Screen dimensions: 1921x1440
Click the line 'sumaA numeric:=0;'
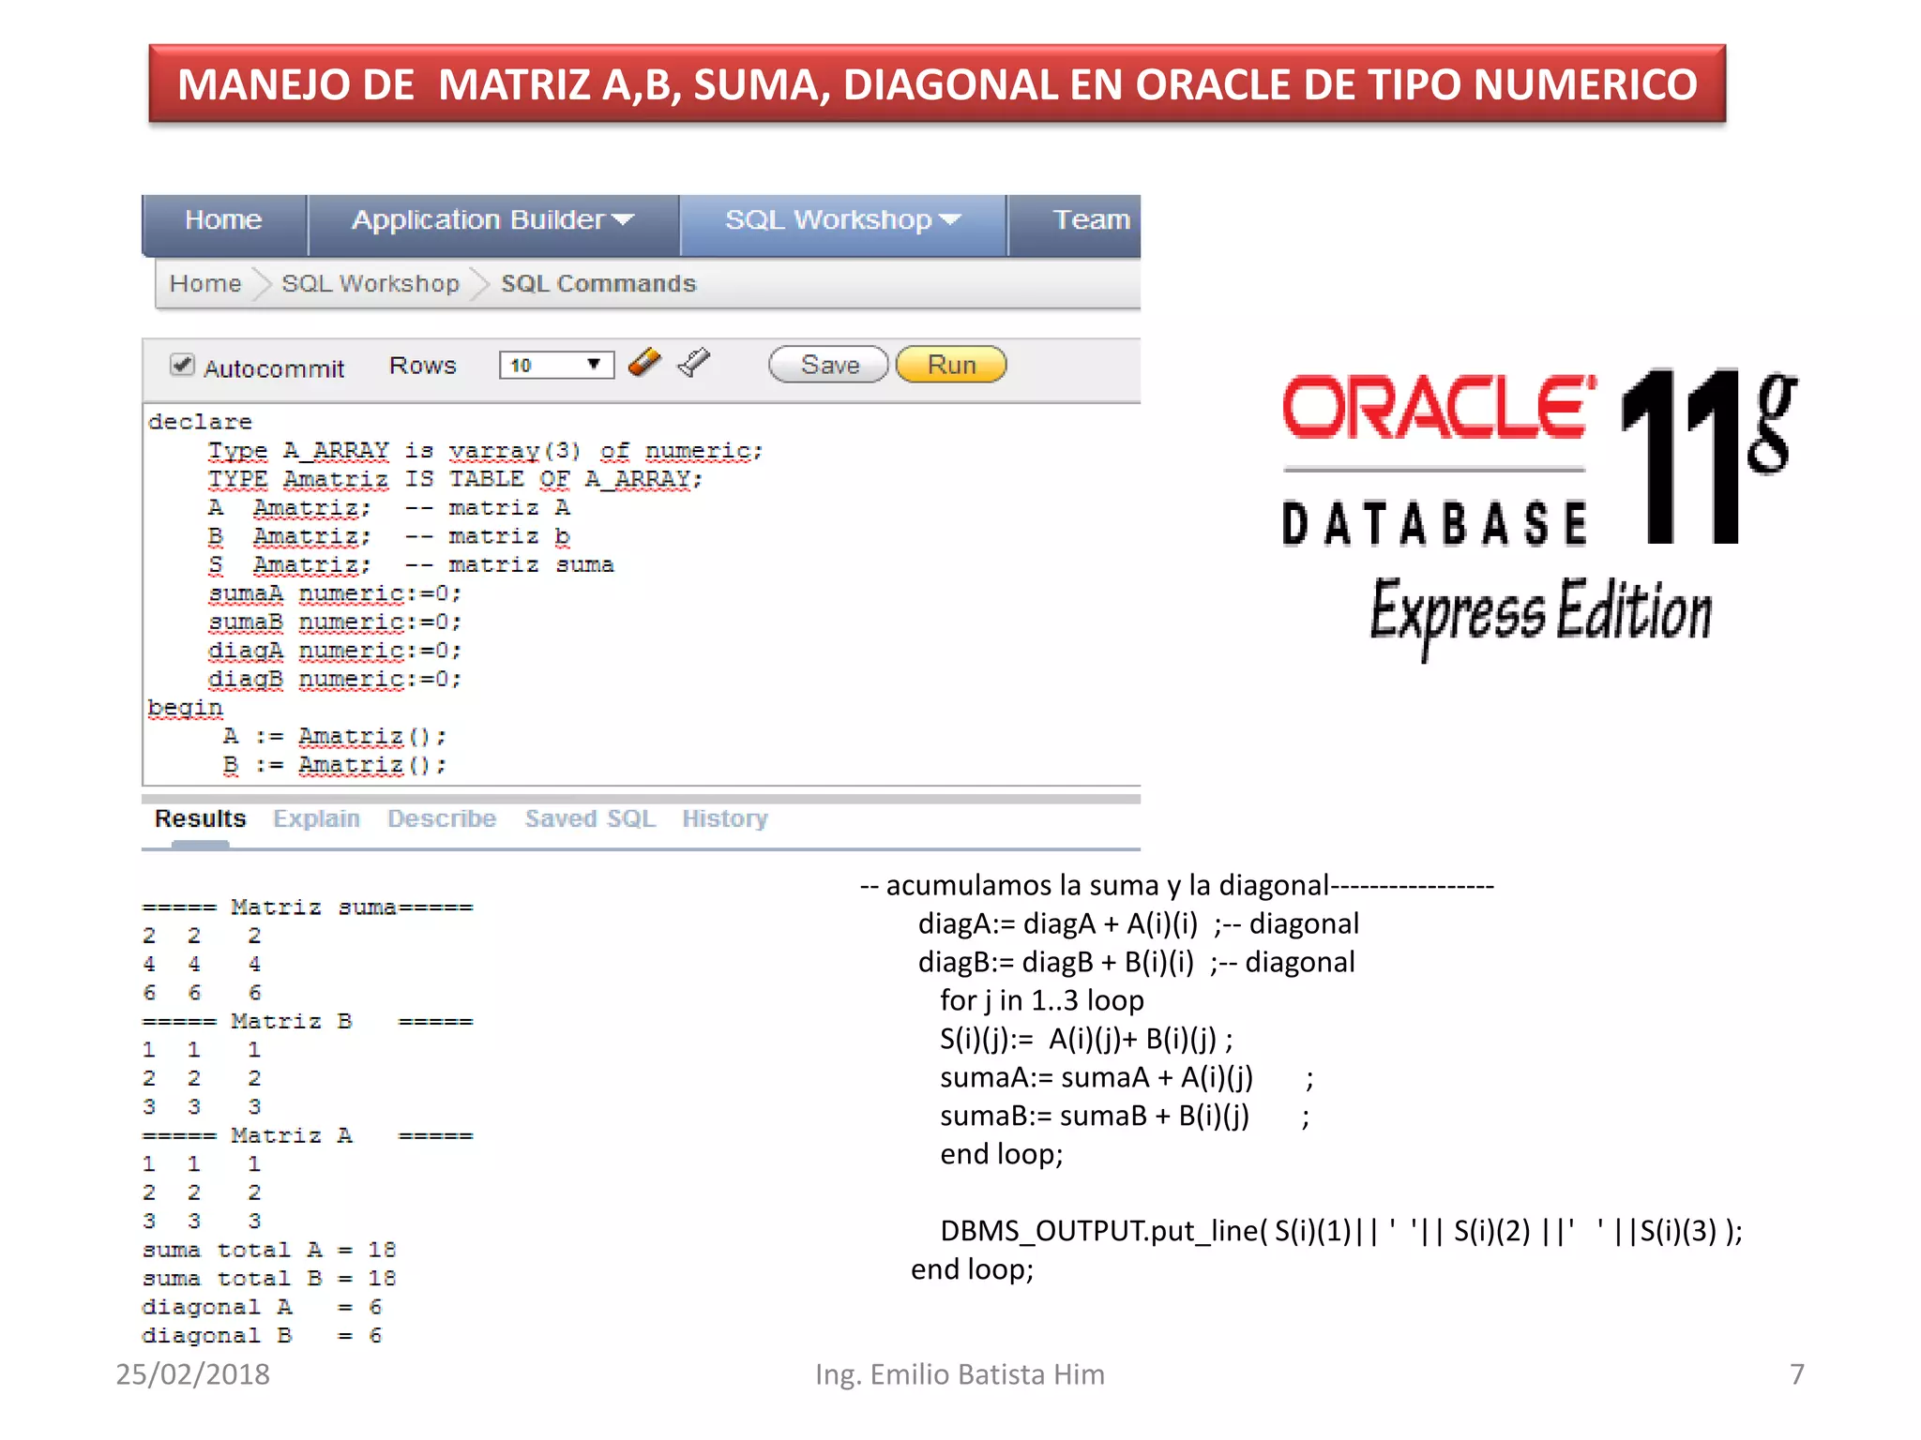pyautogui.click(x=335, y=593)
